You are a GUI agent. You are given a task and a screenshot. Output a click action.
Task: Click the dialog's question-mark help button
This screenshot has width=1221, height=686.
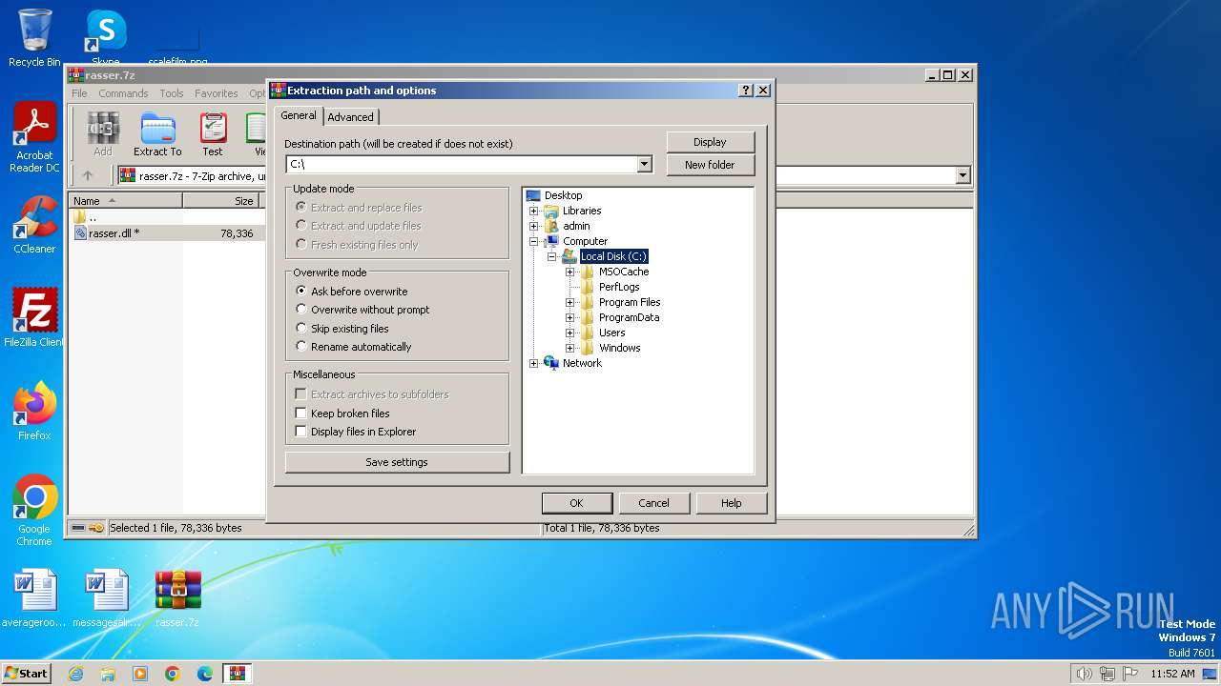746,91
